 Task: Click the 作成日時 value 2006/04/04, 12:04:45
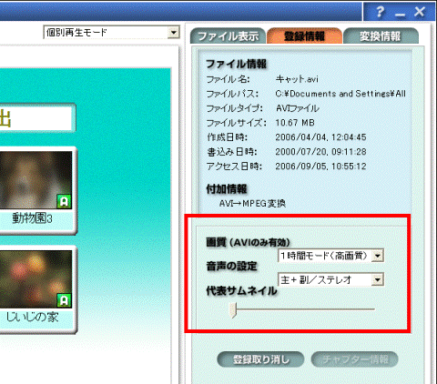(320, 137)
